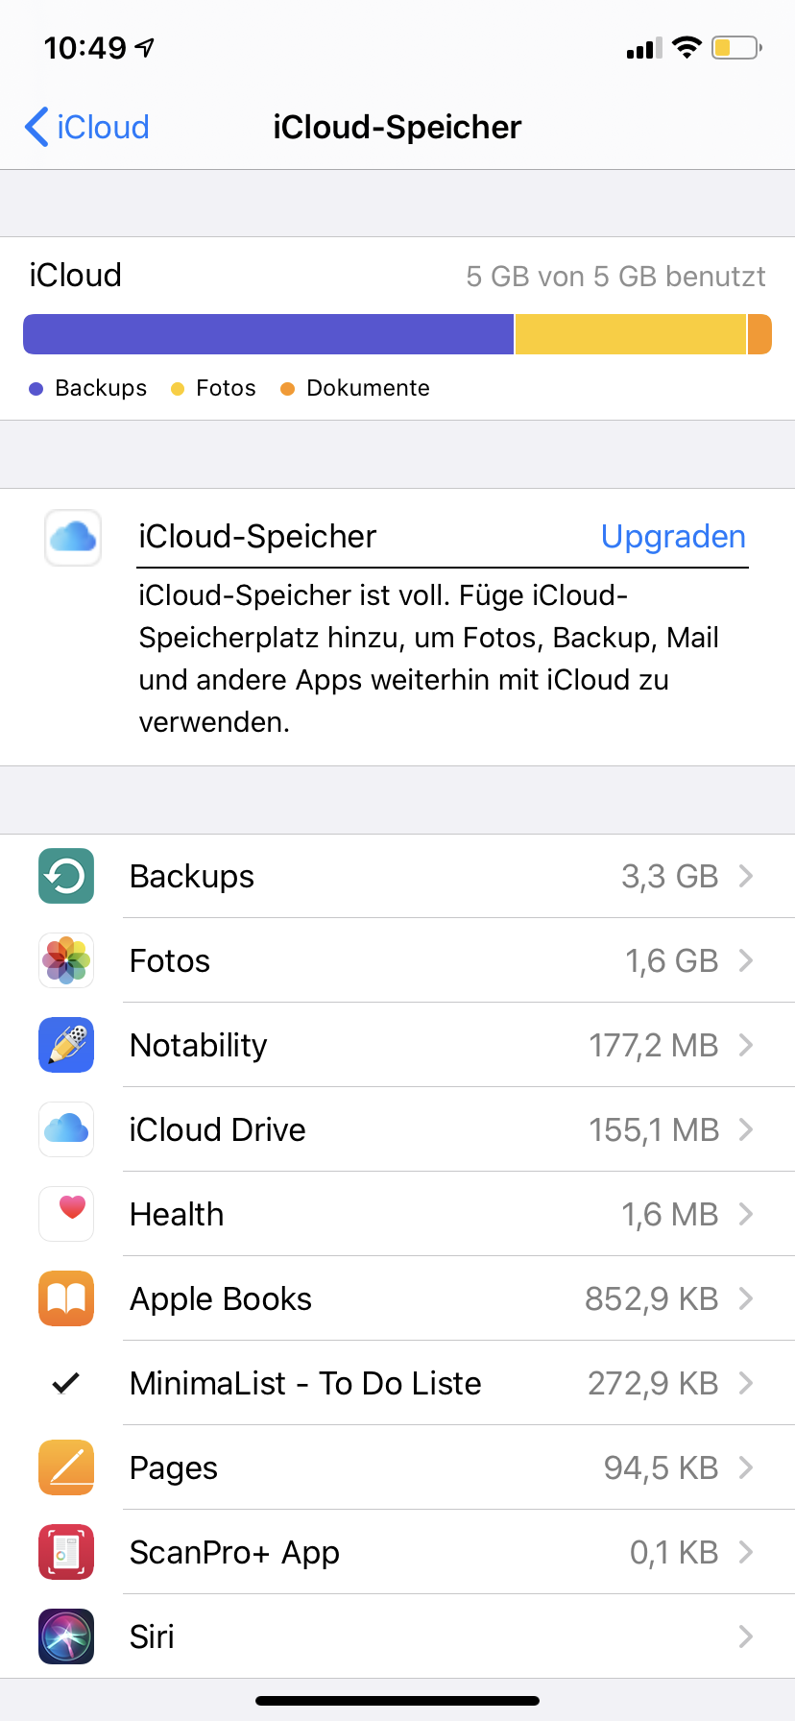795x1721 pixels.
Task: Tap the Siri icon
Action: pyautogui.click(x=66, y=1636)
